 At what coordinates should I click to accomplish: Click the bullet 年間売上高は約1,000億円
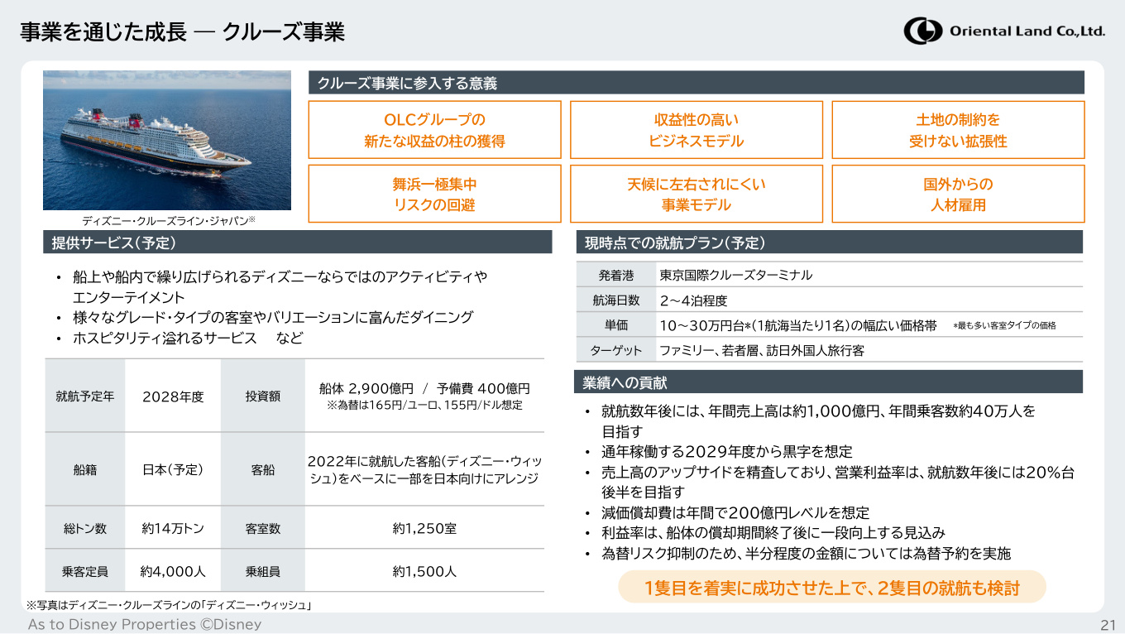pyautogui.click(x=811, y=420)
